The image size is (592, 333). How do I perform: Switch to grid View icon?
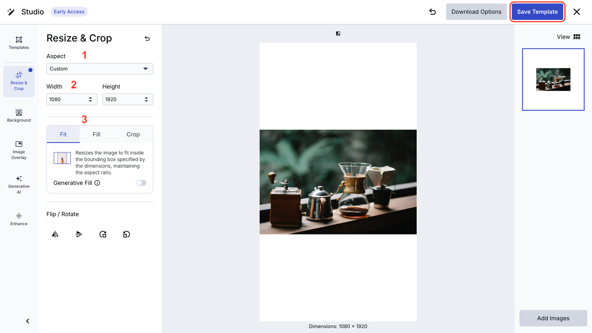577,37
